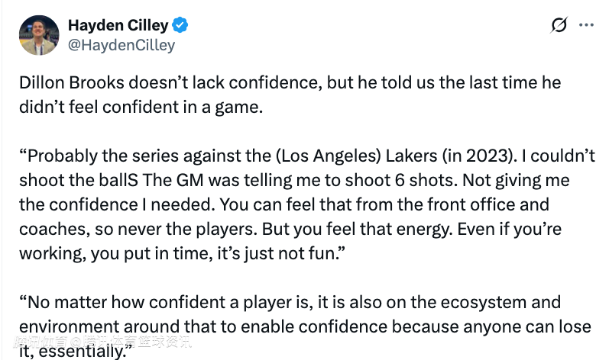
Task: Click the Hayden Cilley display name
Action: (118, 26)
